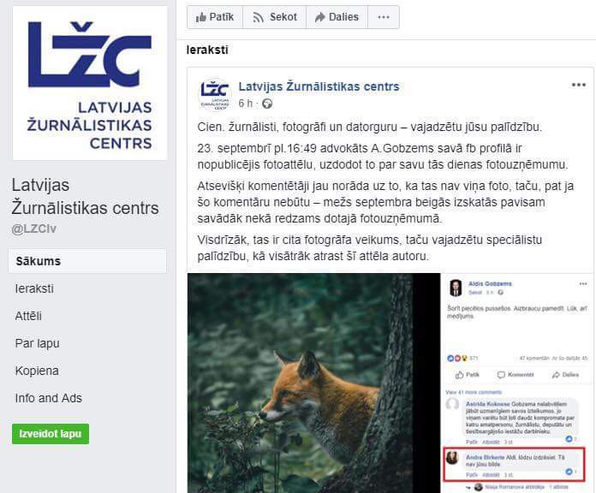Click the green Izveidot lapu button

tap(51, 434)
